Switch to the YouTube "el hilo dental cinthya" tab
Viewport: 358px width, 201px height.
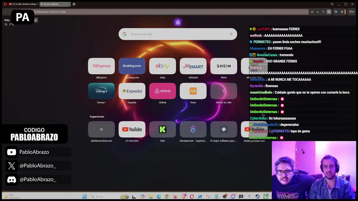23,4
